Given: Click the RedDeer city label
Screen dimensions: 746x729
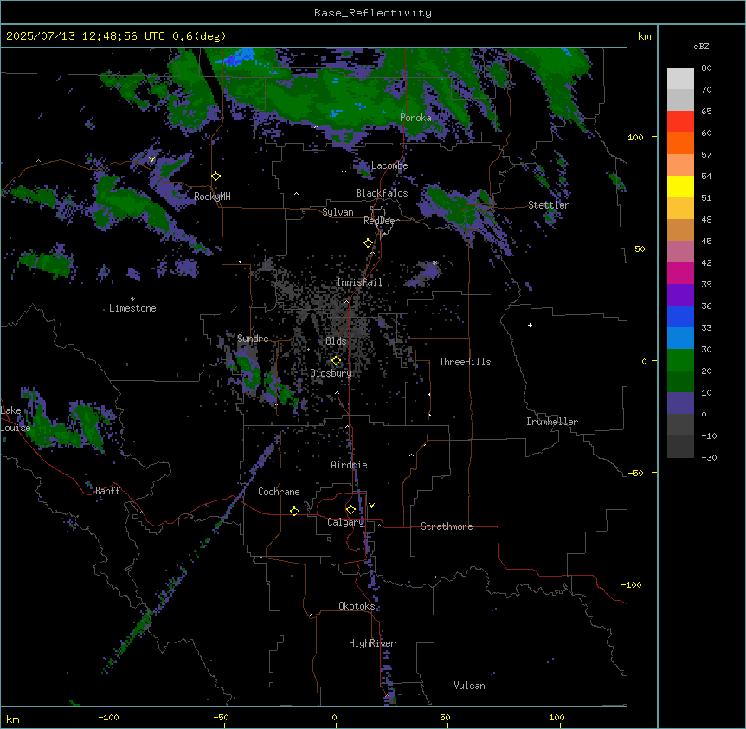Looking at the screenshot, I should pyautogui.click(x=381, y=221).
